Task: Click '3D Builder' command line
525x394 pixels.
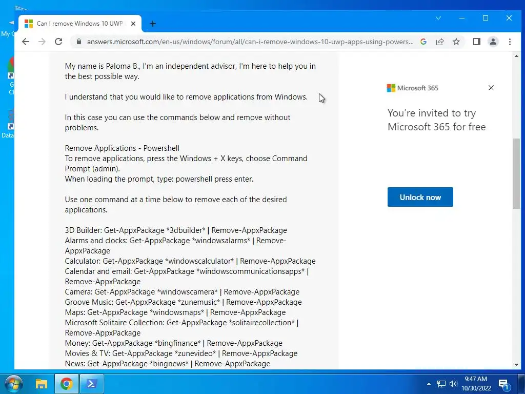Action: tap(176, 230)
